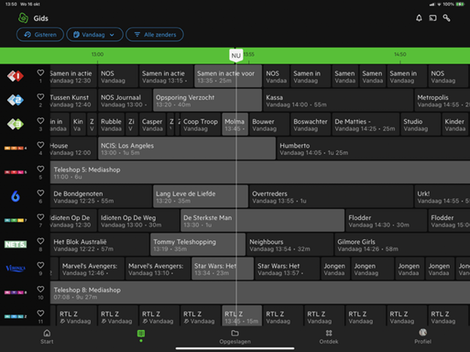Image resolution: width=470 pixels, height=352 pixels.
Task: Select Veronica channel logo
Action: pyautogui.click(x=15, y=268)
